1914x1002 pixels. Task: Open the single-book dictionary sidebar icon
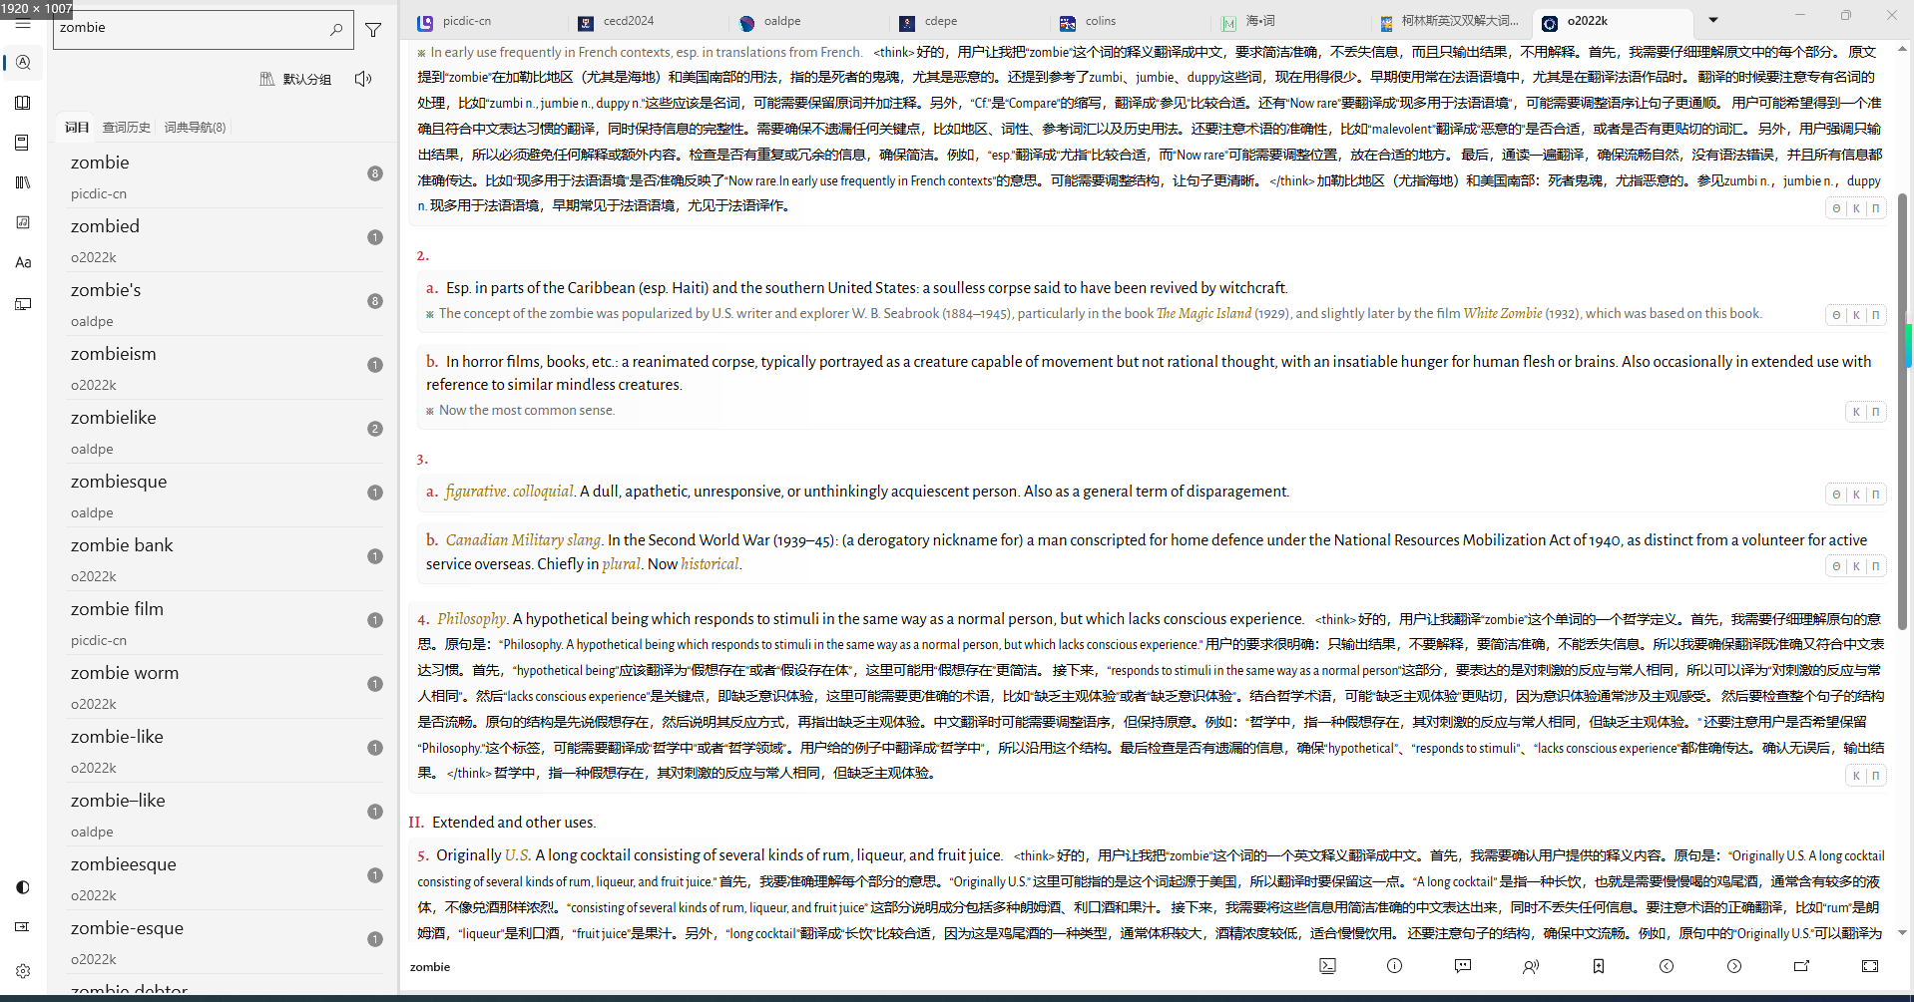coord(23,143)
